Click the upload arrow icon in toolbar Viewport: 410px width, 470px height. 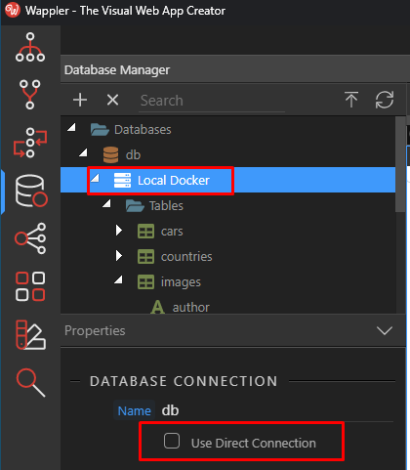tap(351, 100)
